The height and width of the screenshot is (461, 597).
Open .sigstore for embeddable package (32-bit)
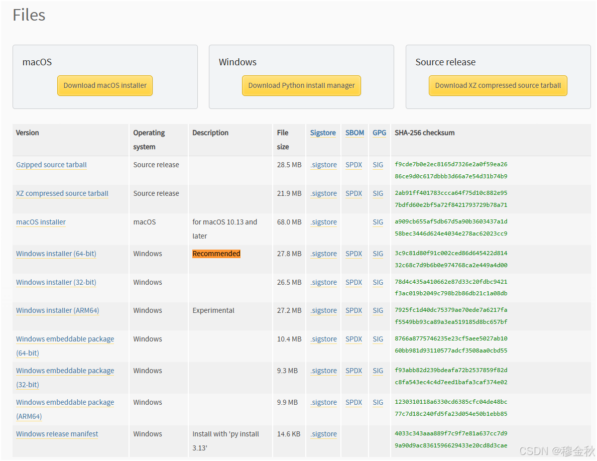[323, 371]
